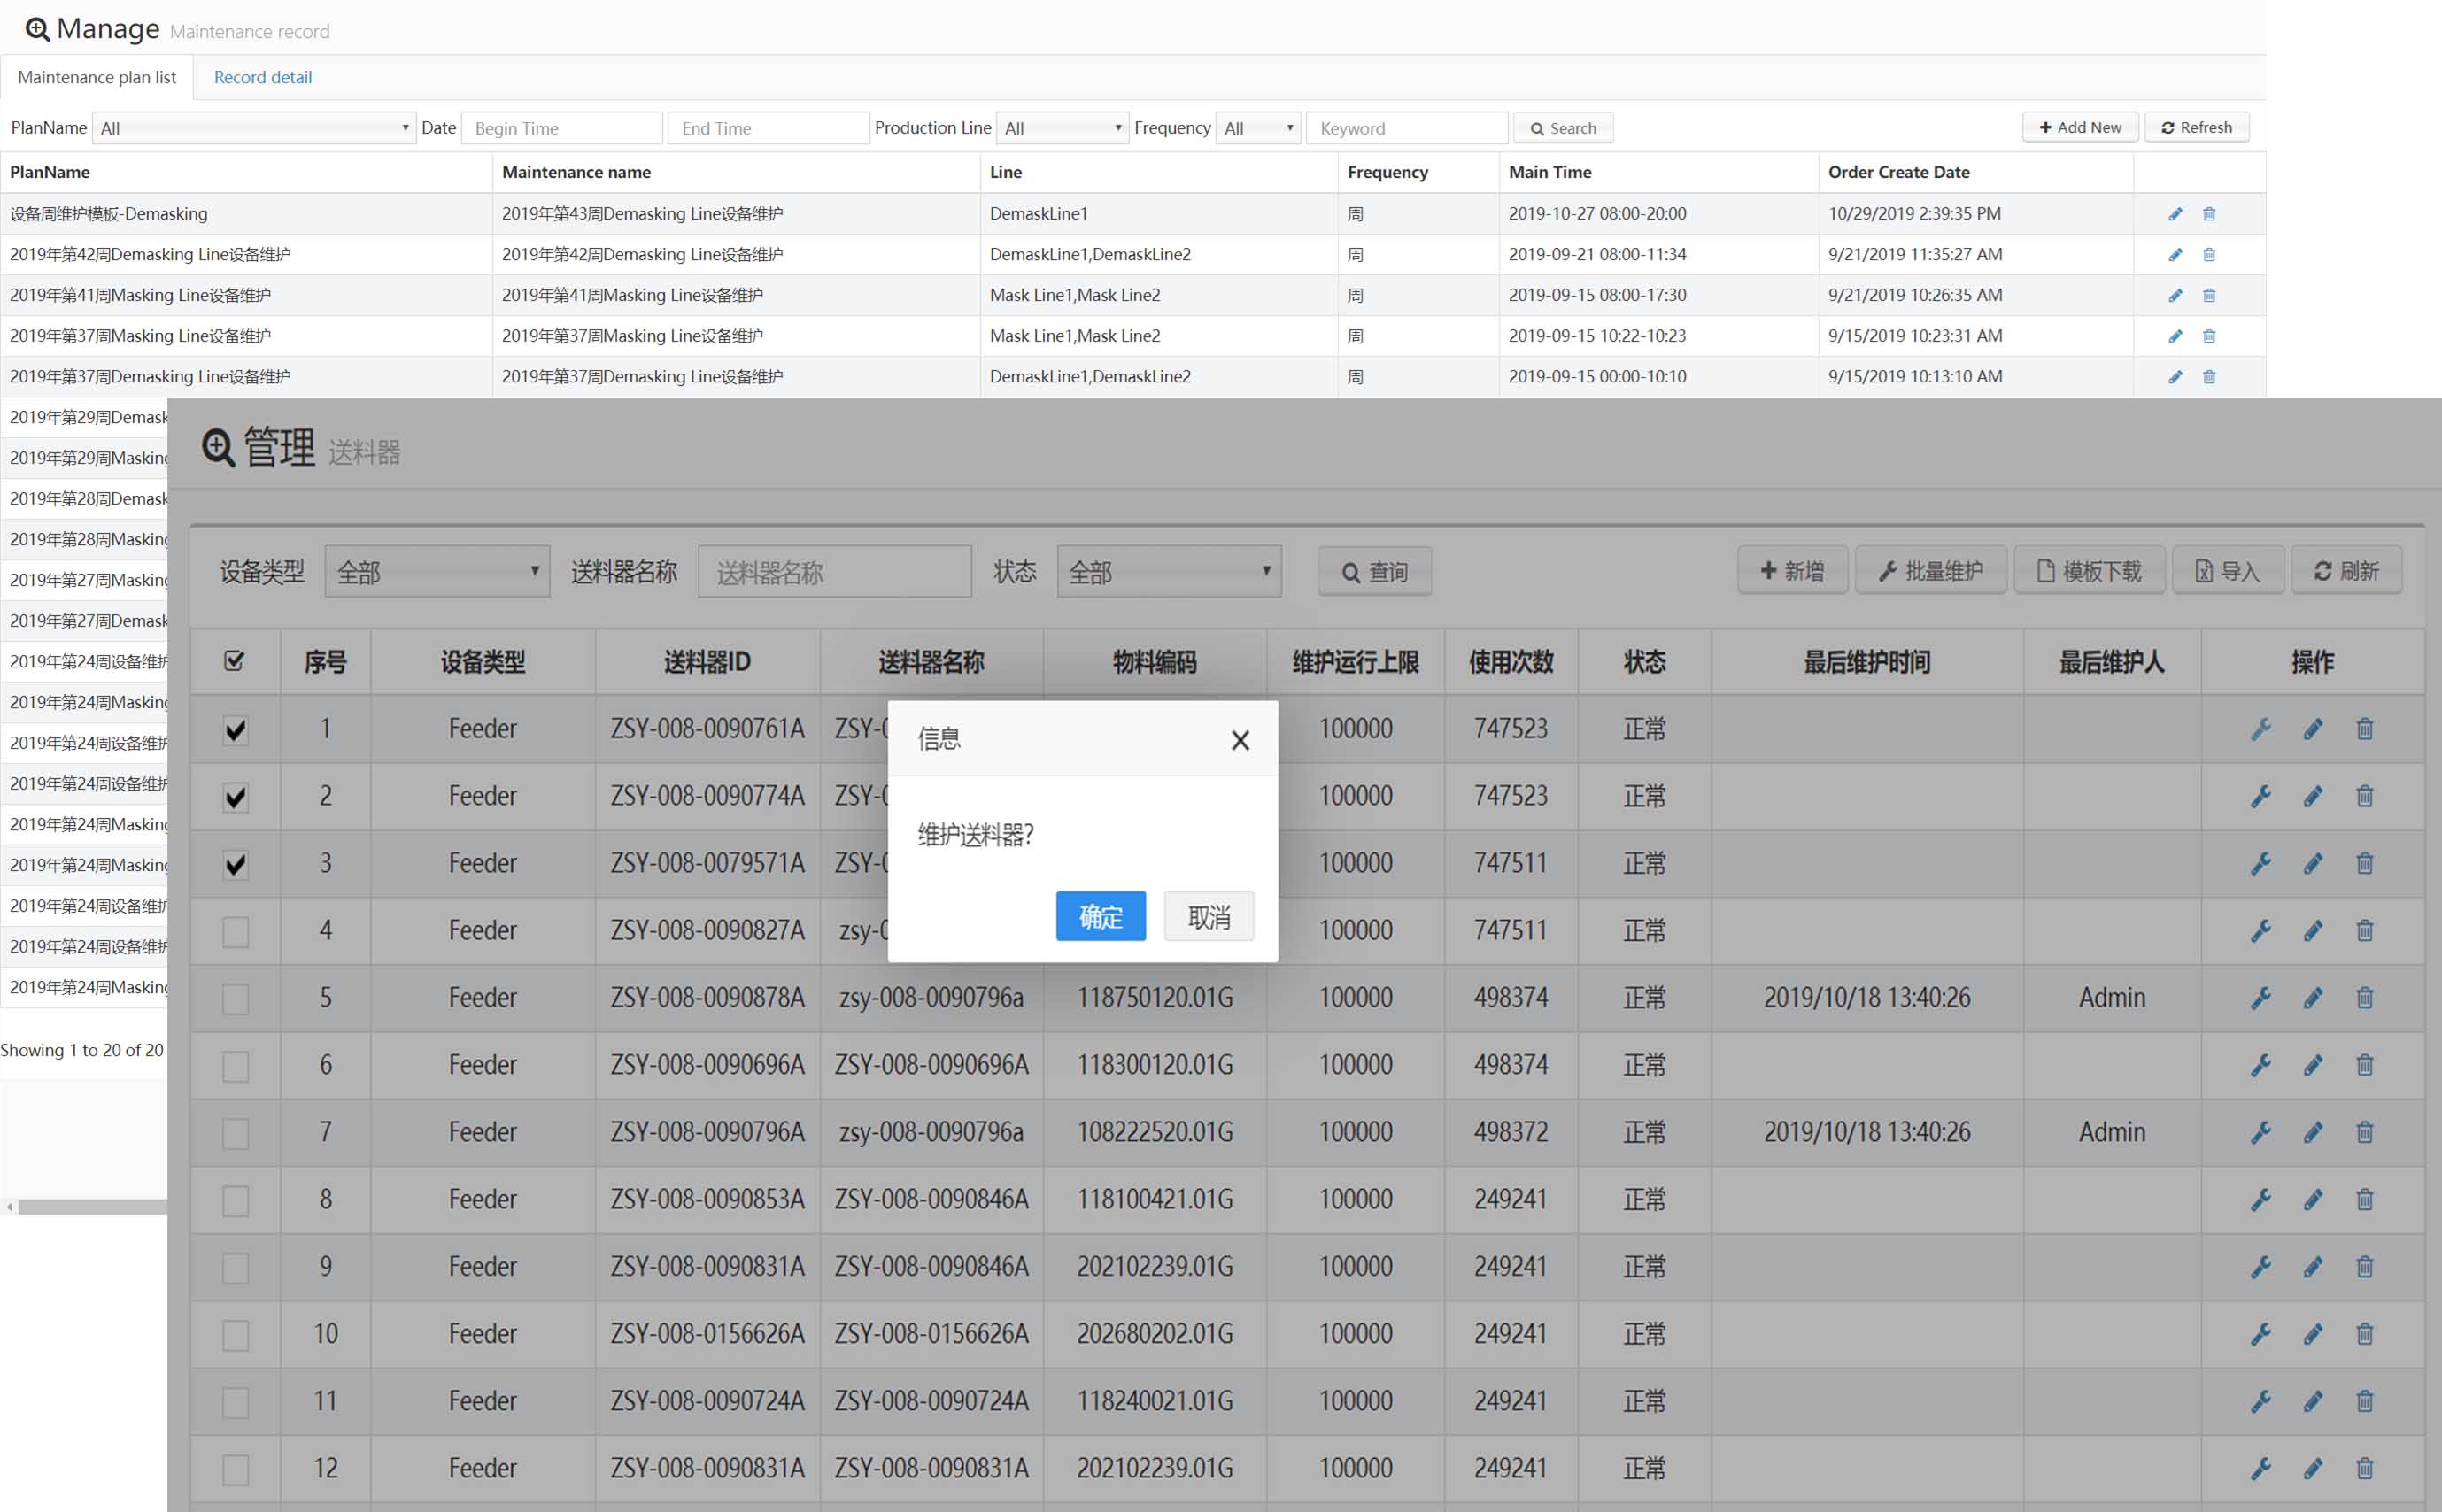The image size is (2442, 1512).
Task: Click the Add New button
Action: point(2080,127)
